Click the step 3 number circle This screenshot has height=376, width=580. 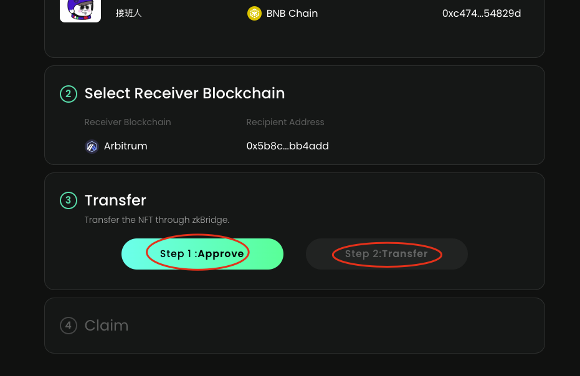point(68,200)
